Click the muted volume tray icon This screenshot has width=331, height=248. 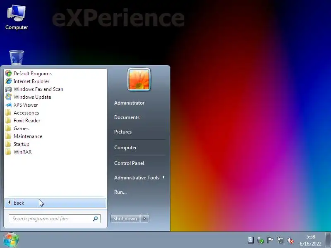[x=290, y=240]
